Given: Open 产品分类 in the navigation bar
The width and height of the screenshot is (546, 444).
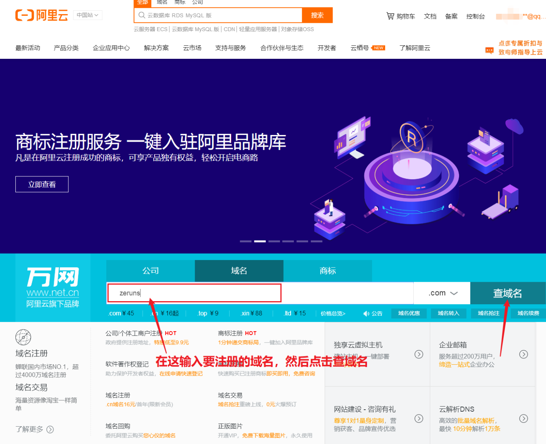Looking at the screenshot, I should click(66, 48).
